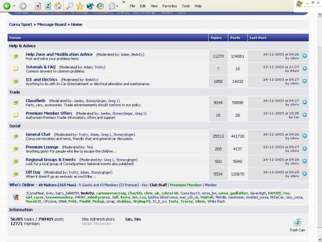322x242 pixels.
Task: Click the ICE and Electrics folder icon
Action: tap(16, 81)
